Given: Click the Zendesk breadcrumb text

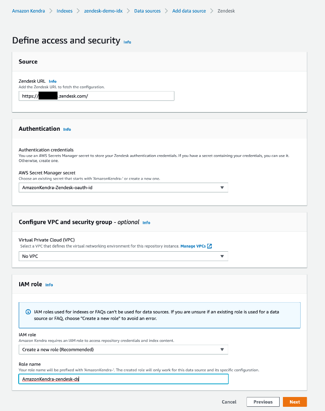Looking at the screenshot, I should (x=226, y=11).
